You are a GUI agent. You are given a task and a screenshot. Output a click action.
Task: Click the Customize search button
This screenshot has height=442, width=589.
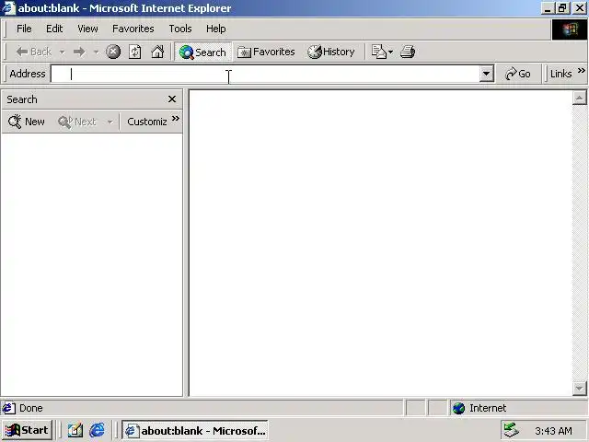point(147,122)
